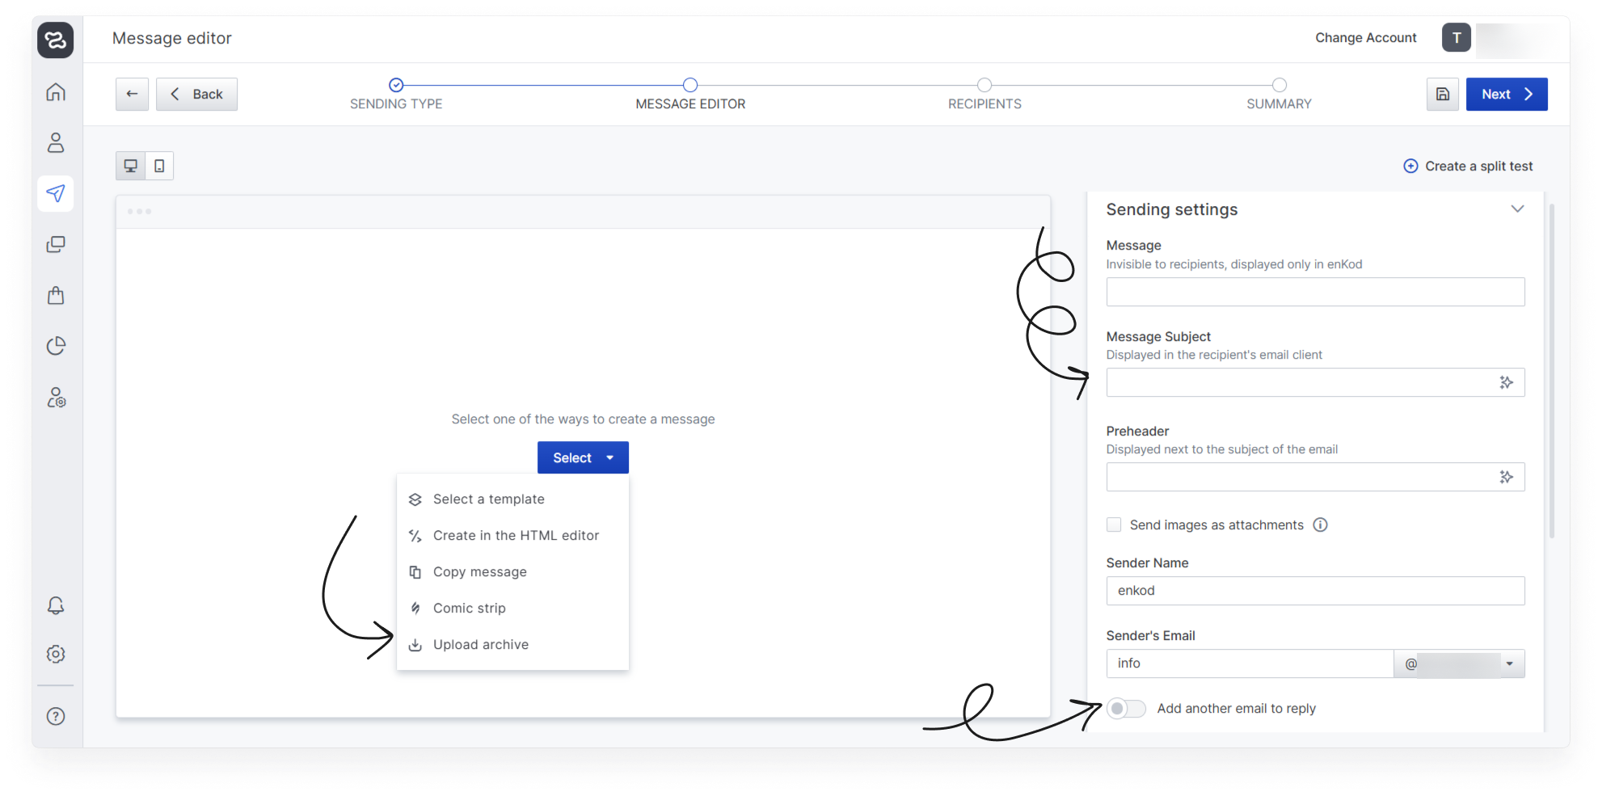Enable Add another email to reply

coord(1126,709)
